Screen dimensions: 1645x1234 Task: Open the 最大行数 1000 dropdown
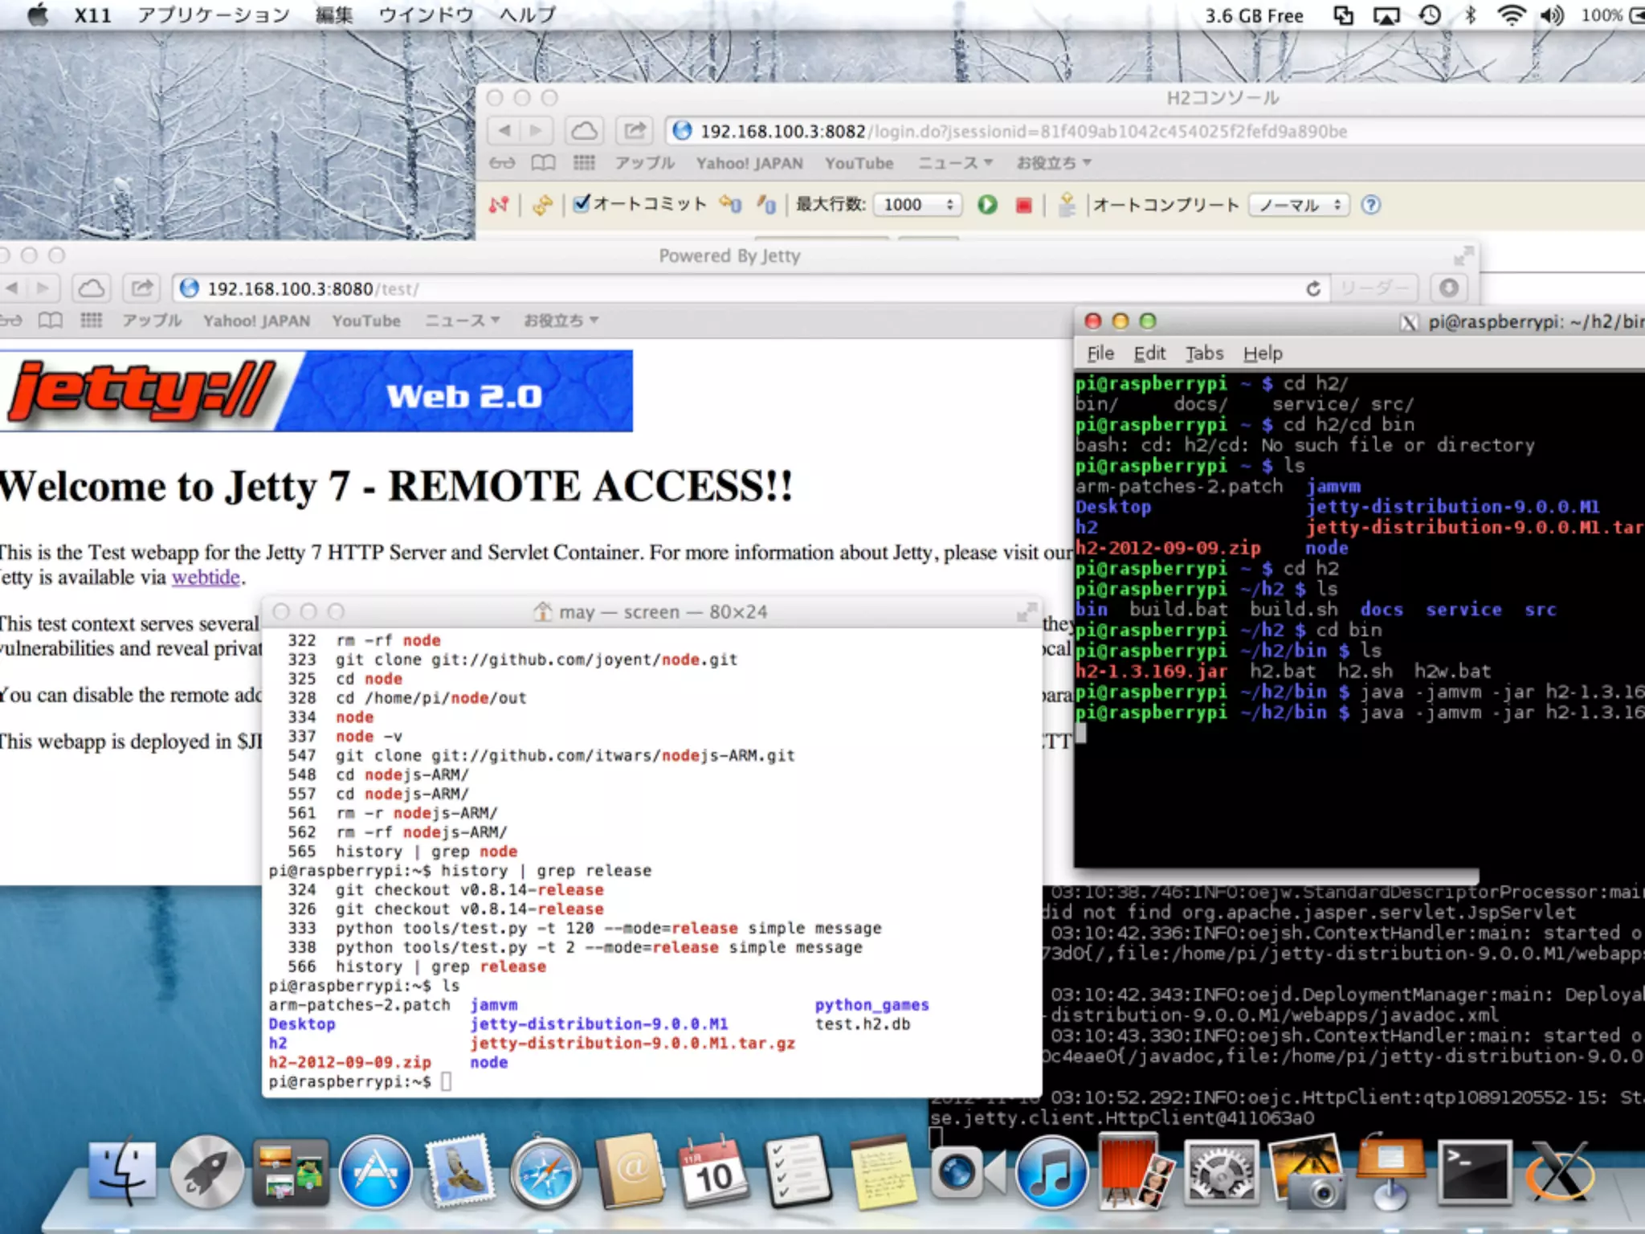click(x=918, y=205)
